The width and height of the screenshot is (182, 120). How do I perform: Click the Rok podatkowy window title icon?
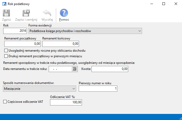coord(4,4)
